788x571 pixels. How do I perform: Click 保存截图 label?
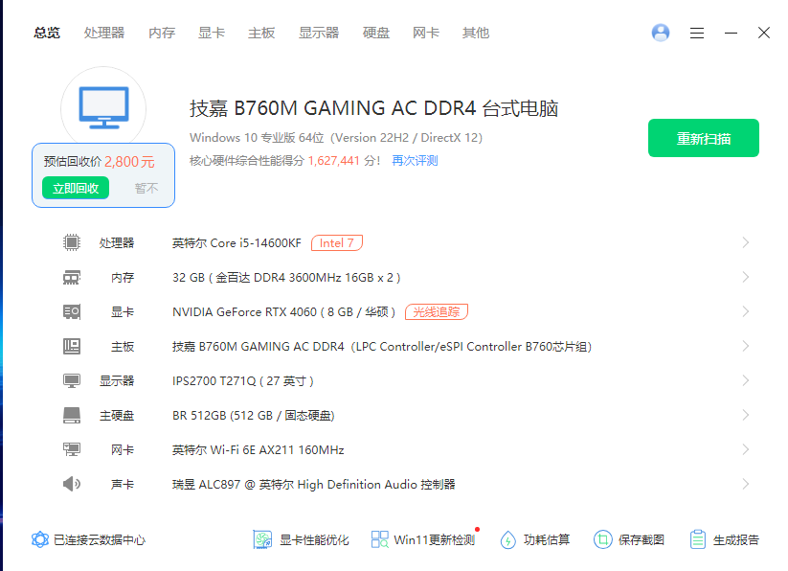[x=642, y=540]
